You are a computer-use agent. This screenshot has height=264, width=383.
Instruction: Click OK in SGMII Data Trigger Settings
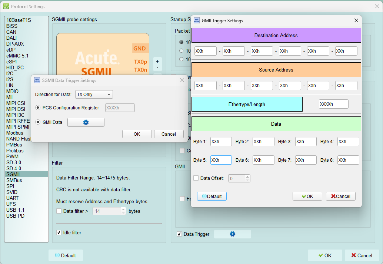(137, 134)
